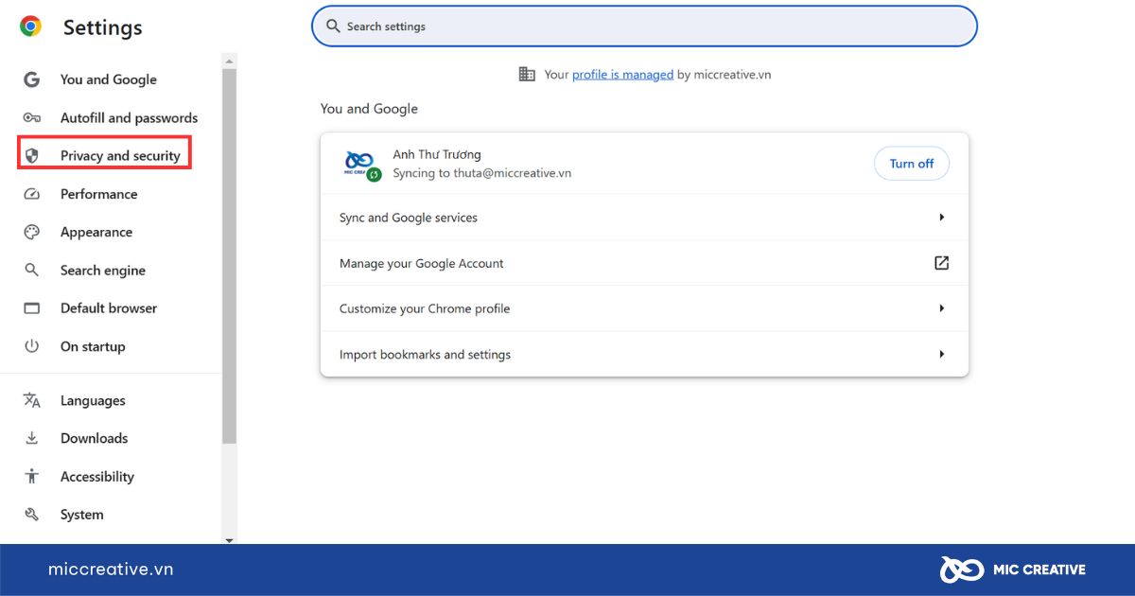Click sidebar scrollbar up arrow

pyautogui.click(x=229, y=60)
